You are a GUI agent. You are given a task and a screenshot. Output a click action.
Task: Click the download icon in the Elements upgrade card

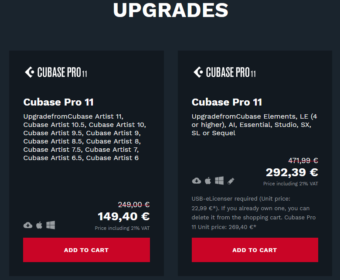[196, 181]
